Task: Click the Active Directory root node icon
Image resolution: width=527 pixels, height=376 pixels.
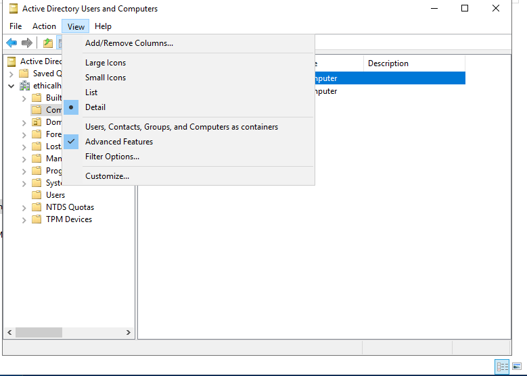Action: (12, 61)
